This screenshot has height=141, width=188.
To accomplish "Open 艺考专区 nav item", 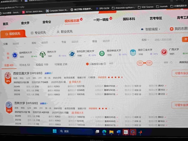I will pyautogui.click(x=156, y=18).
